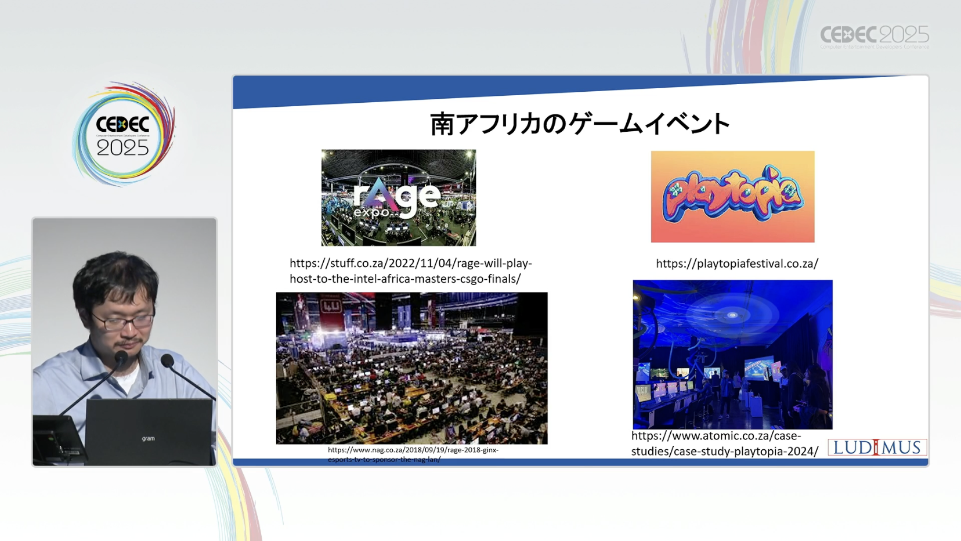Viewport: 961px width, 541px height.
Task: Click the slide title 南アフリカのゲームイベント
Action: pos(579,124)
